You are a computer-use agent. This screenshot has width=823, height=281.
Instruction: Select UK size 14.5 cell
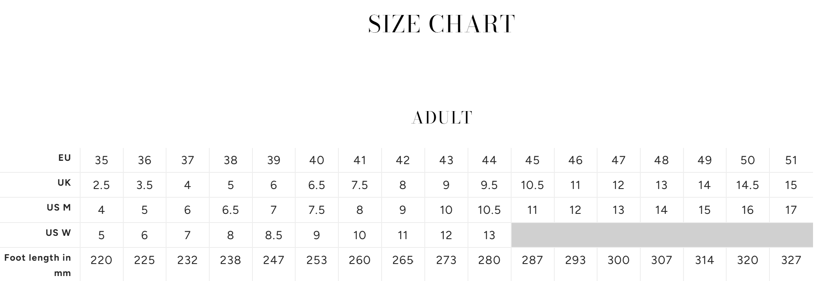click(747, 185)
